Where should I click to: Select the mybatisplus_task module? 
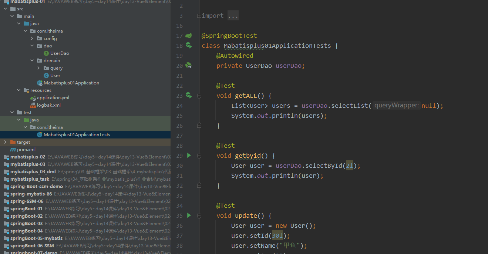click(x=30, y=179)
